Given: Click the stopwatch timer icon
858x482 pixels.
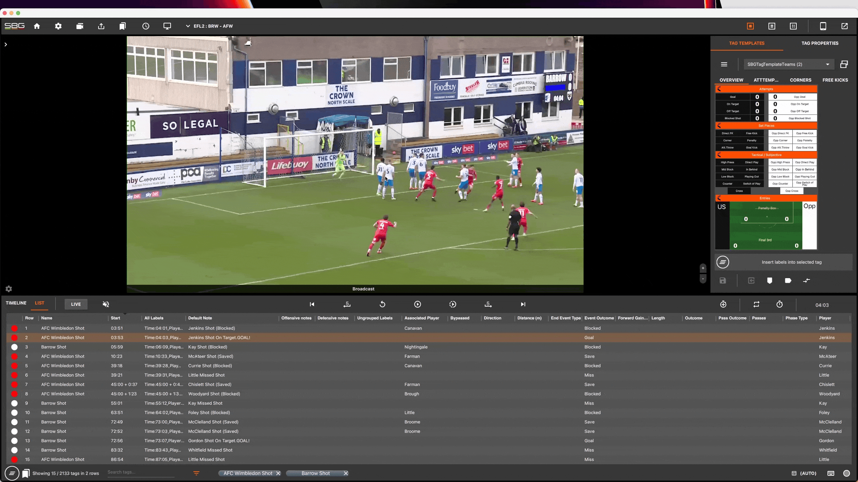Looking at the screenshot, I should coord(780,304).
